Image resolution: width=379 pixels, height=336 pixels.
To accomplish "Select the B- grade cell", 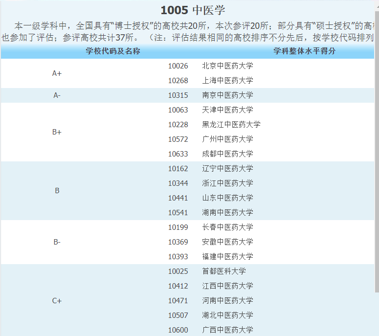I will click(x=57, y=242).
